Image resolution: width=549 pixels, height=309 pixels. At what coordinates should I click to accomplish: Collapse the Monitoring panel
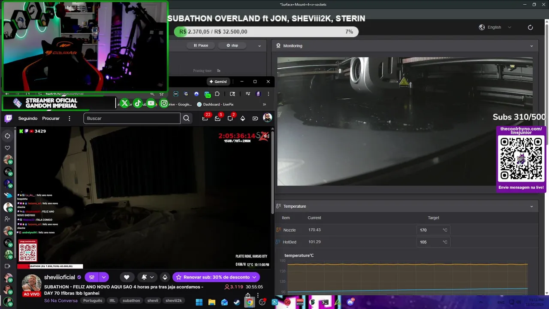click(531, 46)
